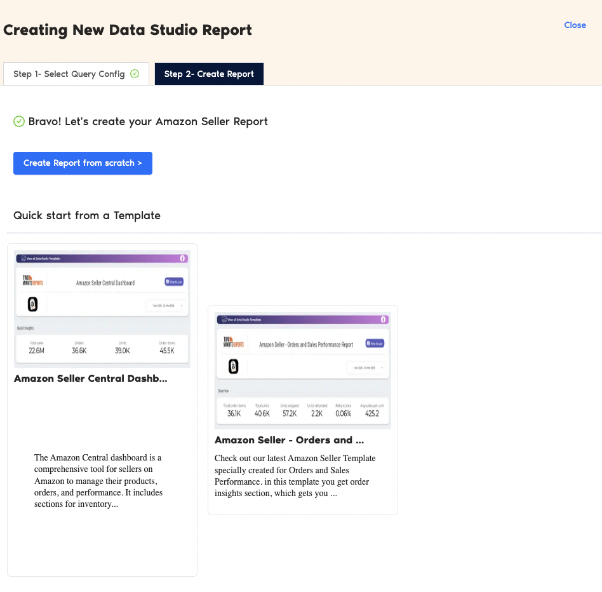Click How to use button in Central Dashboard thumbnail

[174, 281]
